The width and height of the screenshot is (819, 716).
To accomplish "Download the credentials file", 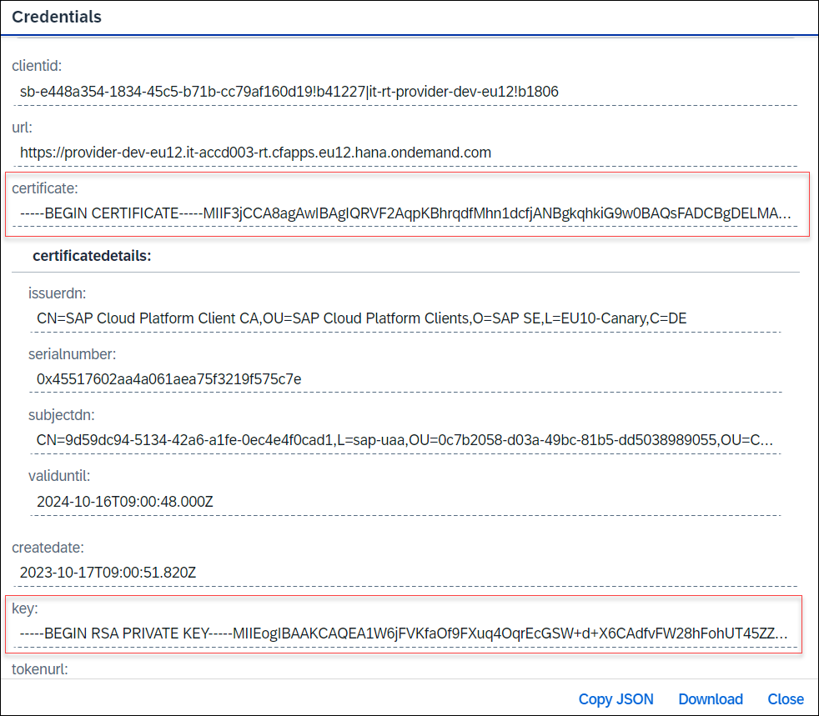I will (711, 698).
